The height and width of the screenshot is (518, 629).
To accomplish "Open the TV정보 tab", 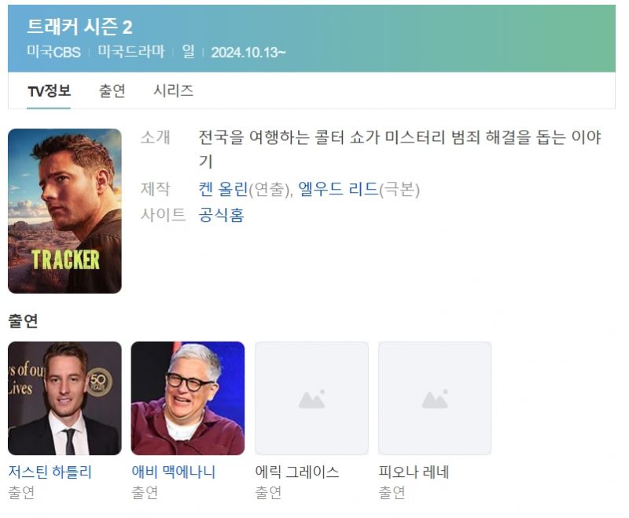I will [x=49, y=91].
